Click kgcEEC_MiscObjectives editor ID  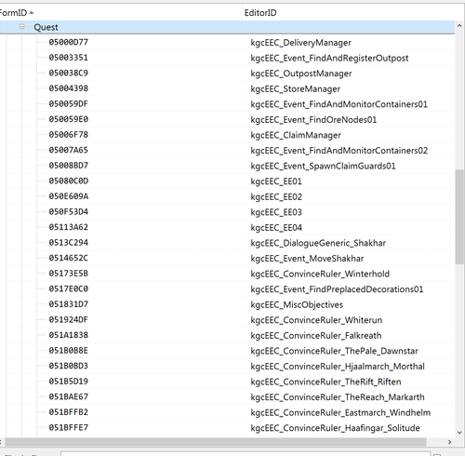point(297,304)
